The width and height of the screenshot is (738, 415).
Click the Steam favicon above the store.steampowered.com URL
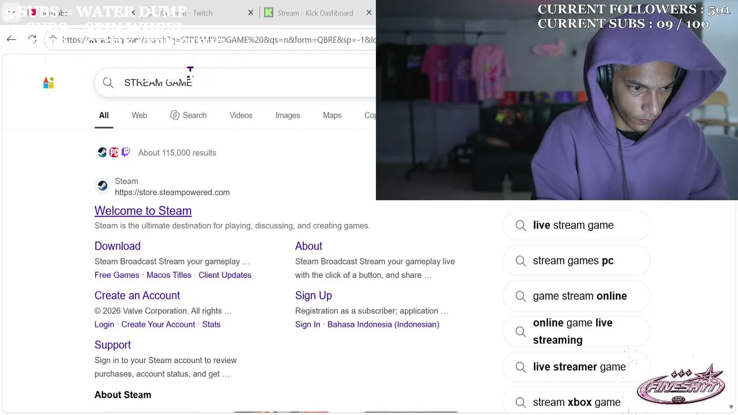pos(103,186)
